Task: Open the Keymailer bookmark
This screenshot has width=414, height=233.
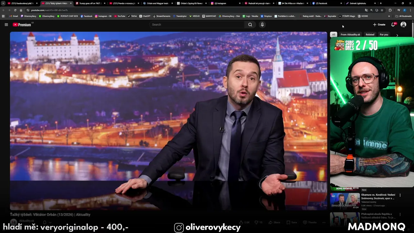Action: tap(330, 16)
